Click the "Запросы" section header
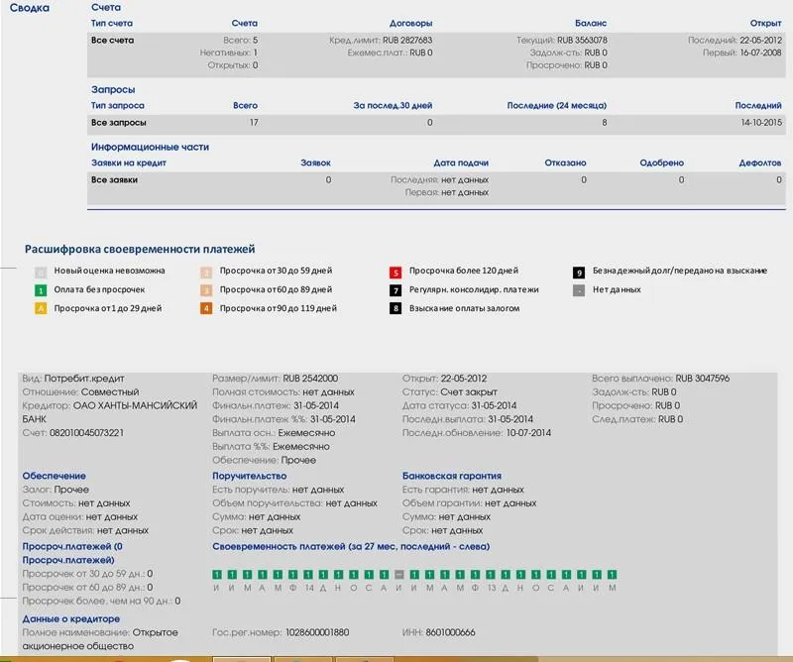The height and width of the screenshot is (662, 793). 113,89
